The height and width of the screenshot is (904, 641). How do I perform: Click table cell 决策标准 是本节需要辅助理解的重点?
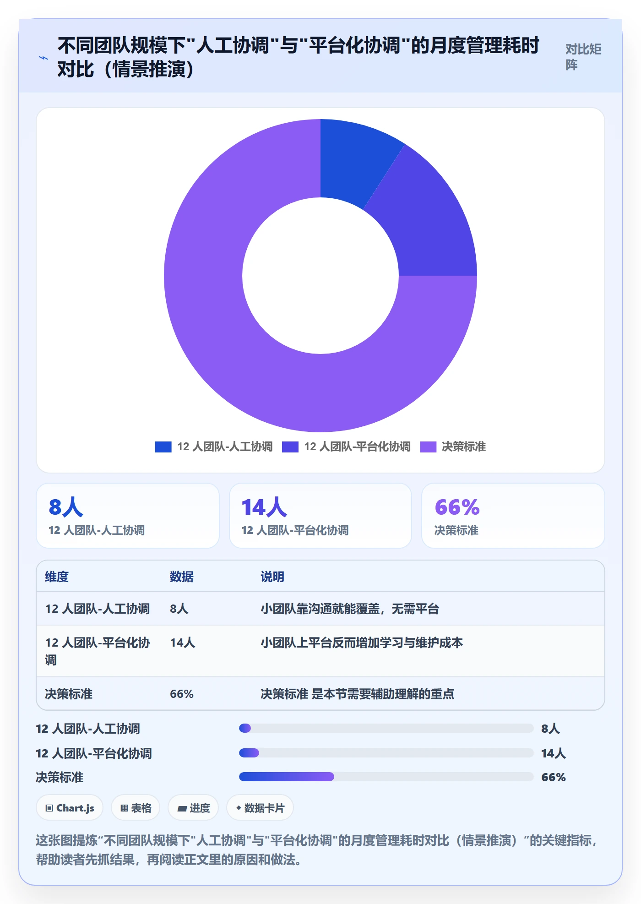point(357,694)
